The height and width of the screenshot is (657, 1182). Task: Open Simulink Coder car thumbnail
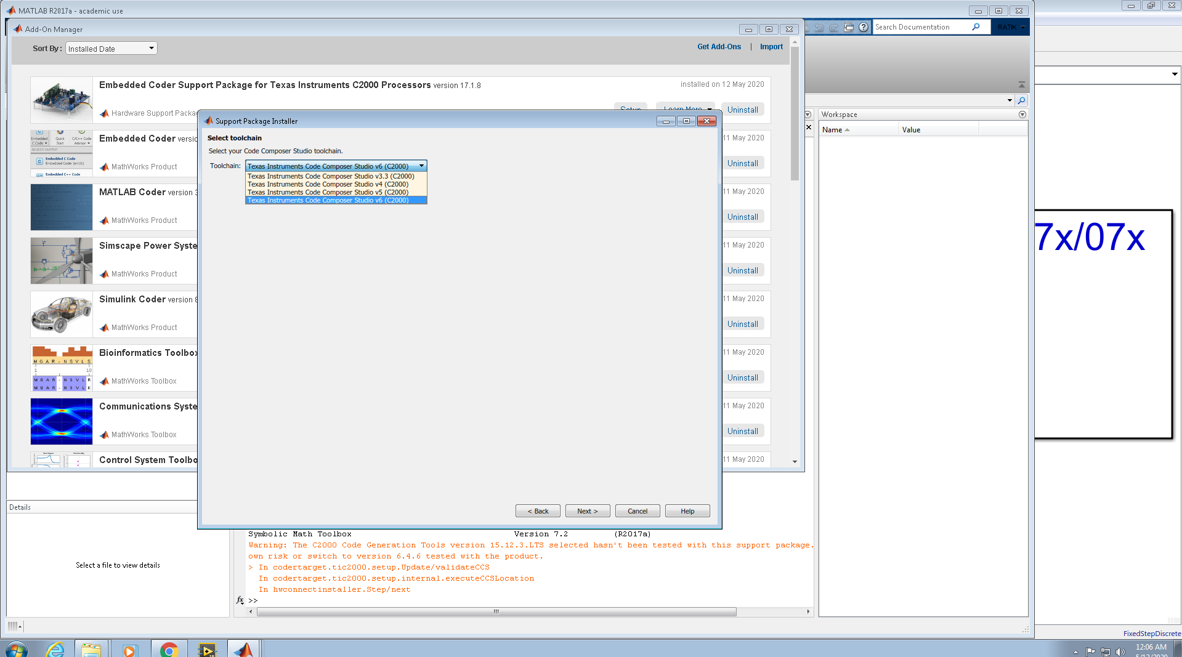tap(62, 314)
